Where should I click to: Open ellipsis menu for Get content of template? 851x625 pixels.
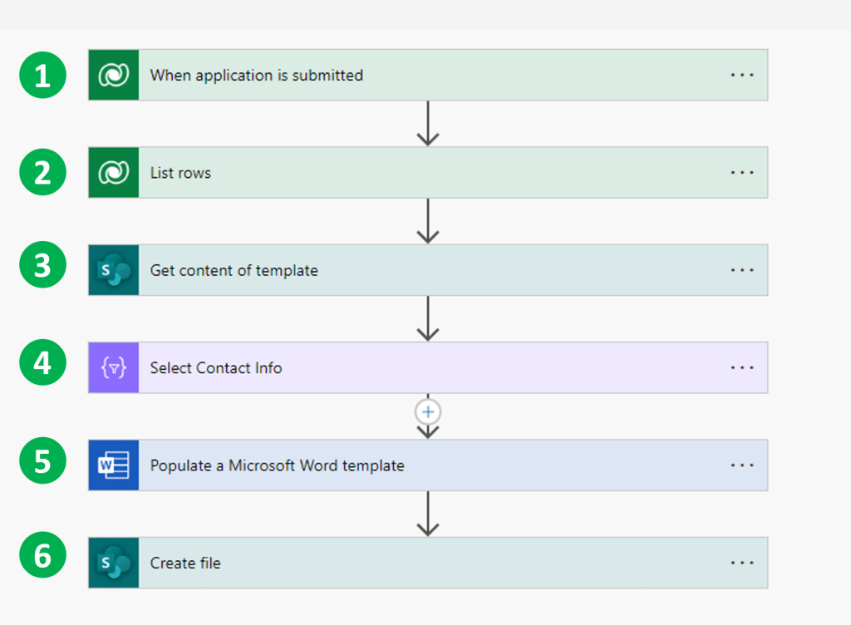click(x=741, y=270)
